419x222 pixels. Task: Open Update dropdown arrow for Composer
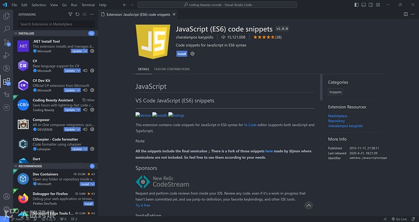79,129
